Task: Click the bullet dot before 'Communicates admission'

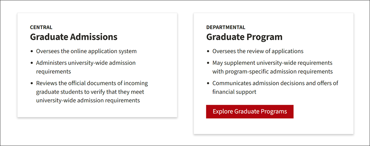Action: tap(208, 84)
